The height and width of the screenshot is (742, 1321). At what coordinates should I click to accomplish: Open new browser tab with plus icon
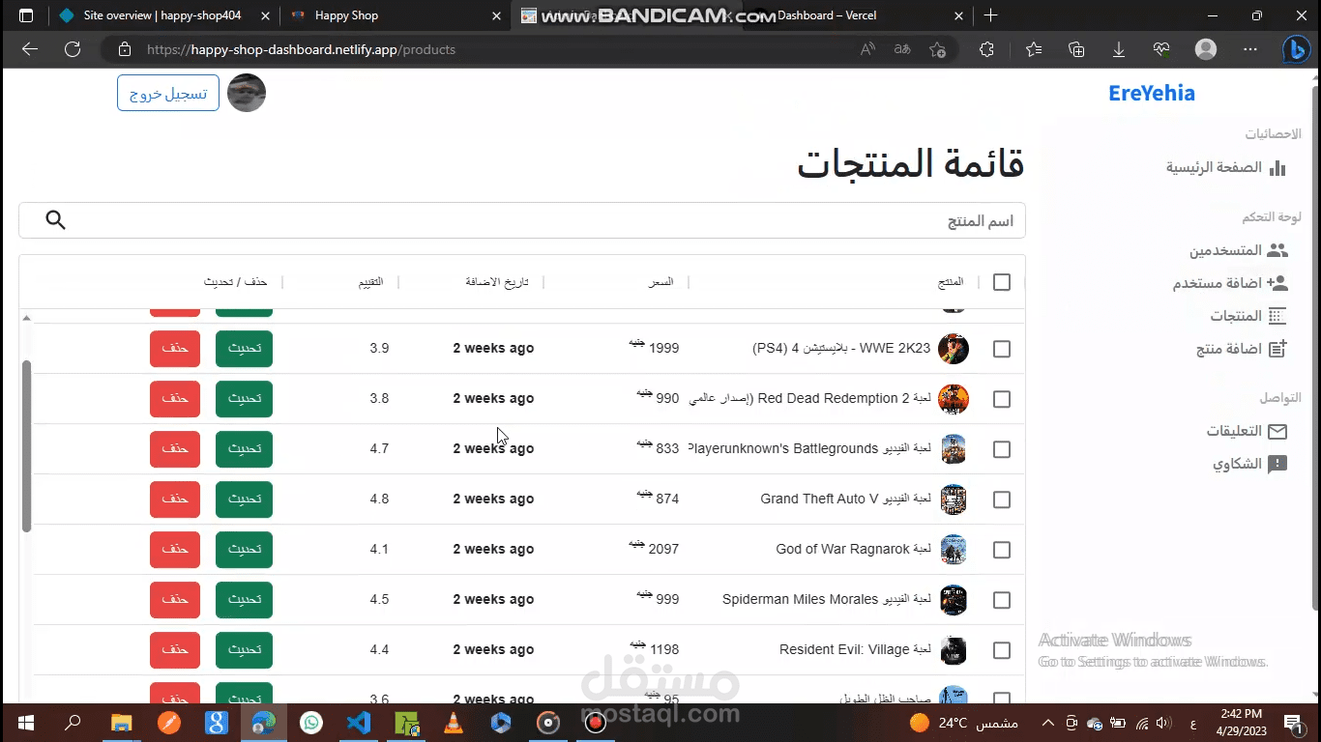click(x=990, y=15)
